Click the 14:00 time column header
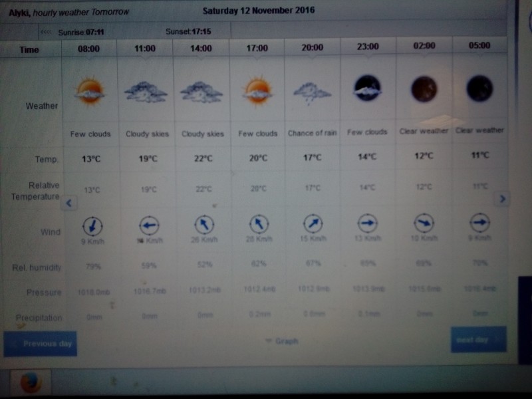 click(201, 48)
